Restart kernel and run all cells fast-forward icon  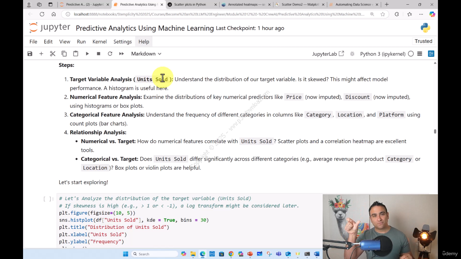click(x=121, y=54)
